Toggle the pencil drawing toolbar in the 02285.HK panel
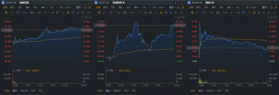This screenshot has width=279, height=95. point(90,7)
